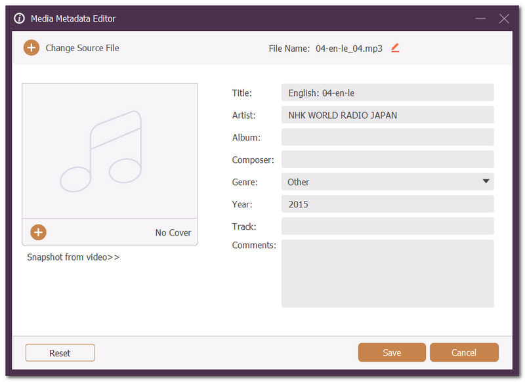
Task: Click the red pencil icon to rename the file
Action: [x=396, y=48]
